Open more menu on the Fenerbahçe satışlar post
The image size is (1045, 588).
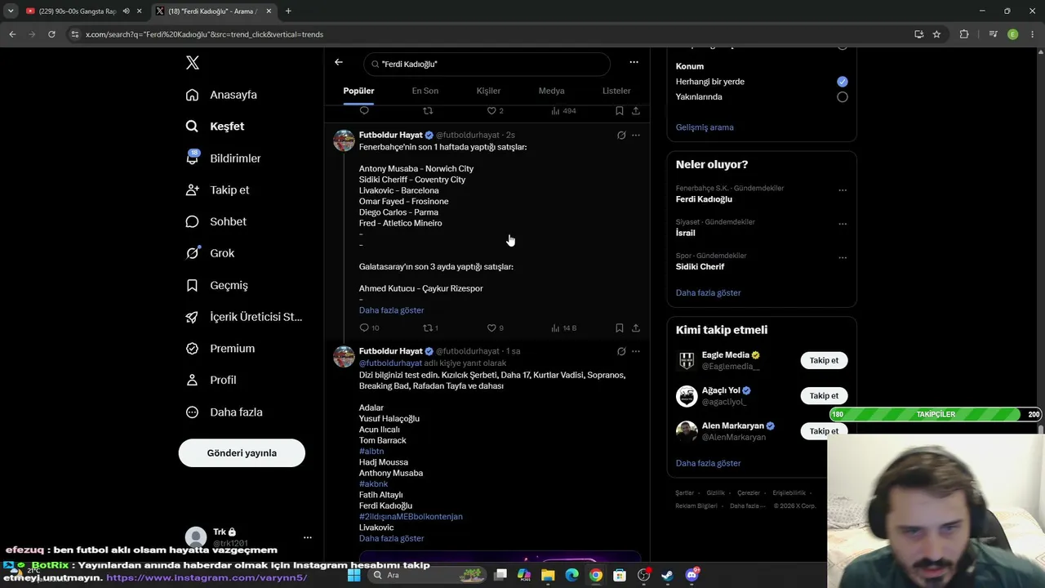click(636, 135)
